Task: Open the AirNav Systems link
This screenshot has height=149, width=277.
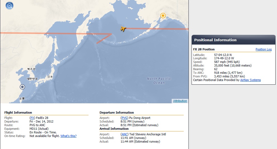Action: (250, 80)
